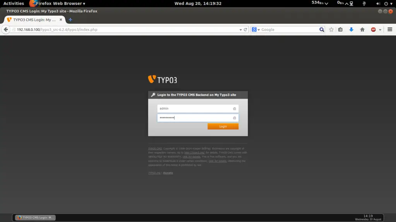
Task: Go to the Firefox Home page icon
Action: pos(362,29)
